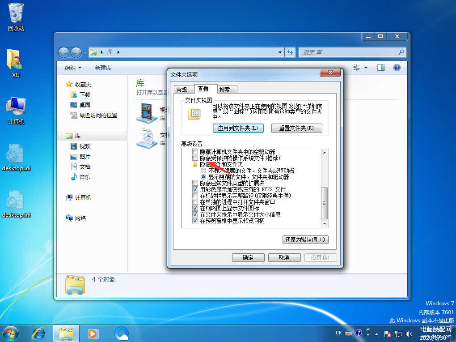Click the Action Center flag tray icon

(x=387, y=334)
